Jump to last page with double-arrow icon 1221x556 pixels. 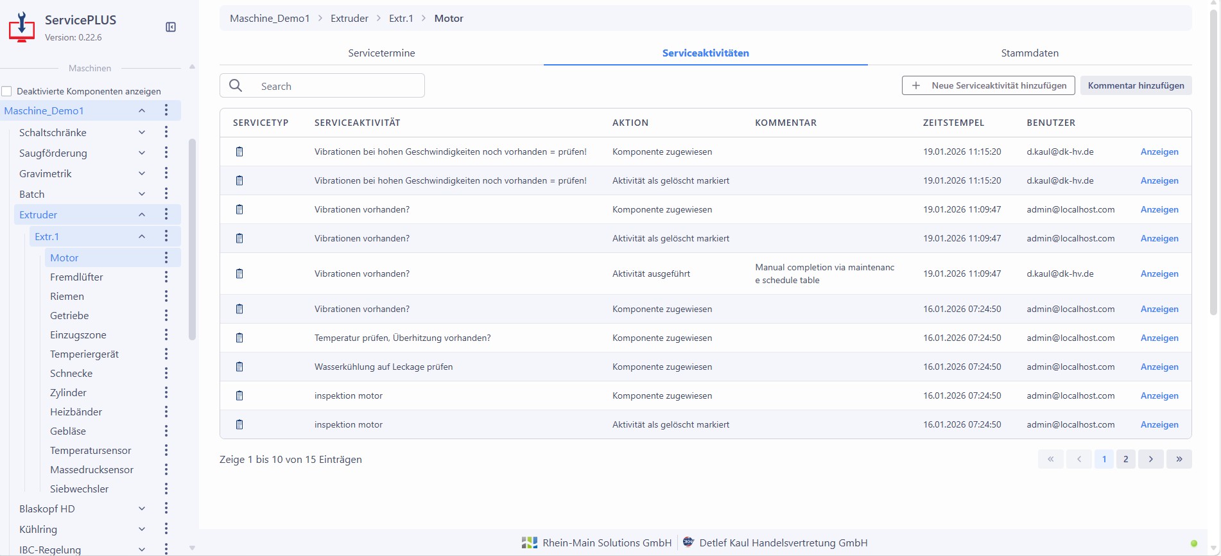tap(1179, 459)
